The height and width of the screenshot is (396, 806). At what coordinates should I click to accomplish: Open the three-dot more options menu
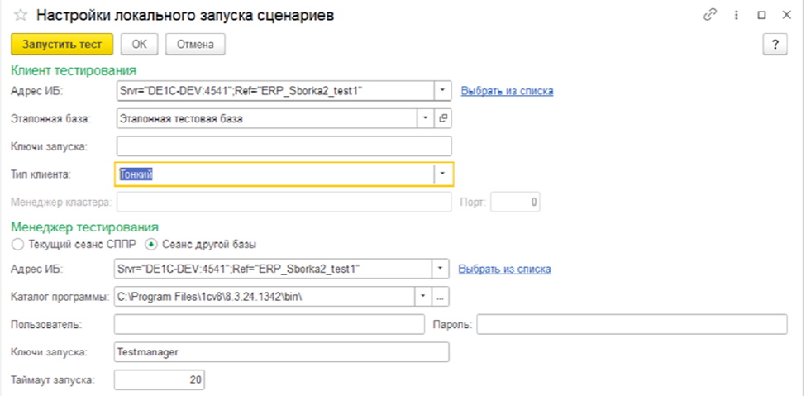tap(734, 16)
